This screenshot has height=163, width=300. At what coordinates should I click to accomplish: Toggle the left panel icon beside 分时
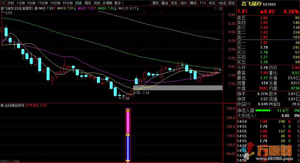pyautogui.click(x=3, y=3)
